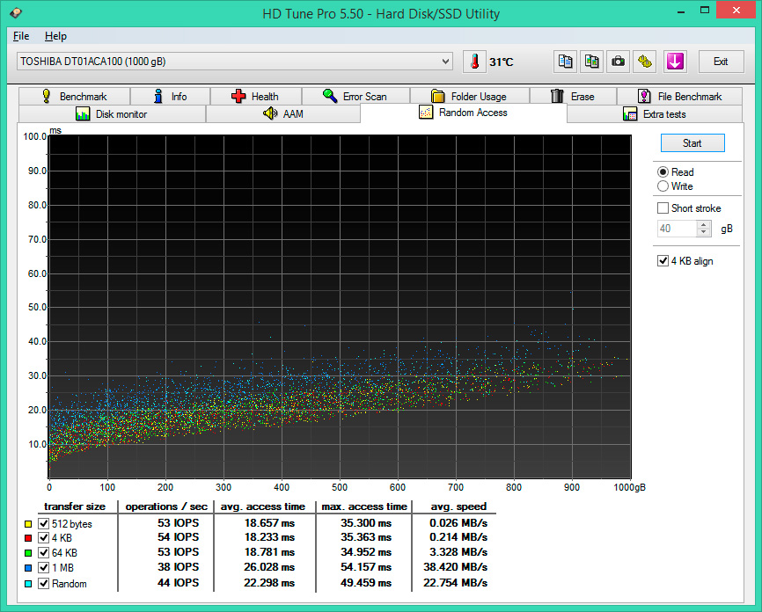Open the File menu

tap(21, 36)
